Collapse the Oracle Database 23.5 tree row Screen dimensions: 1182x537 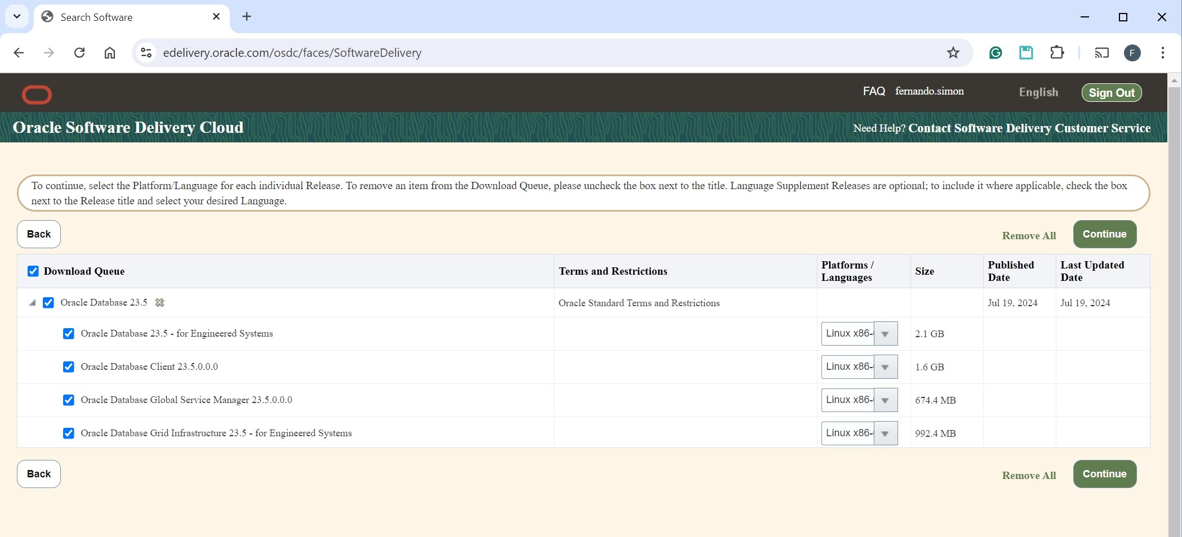32,303
